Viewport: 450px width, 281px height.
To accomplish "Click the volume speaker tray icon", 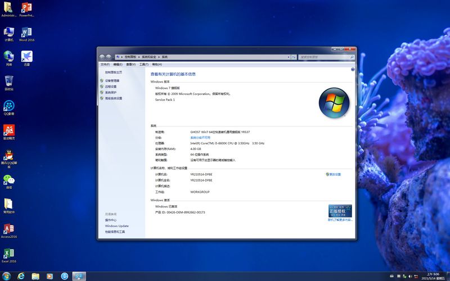I will coord(410,276).
